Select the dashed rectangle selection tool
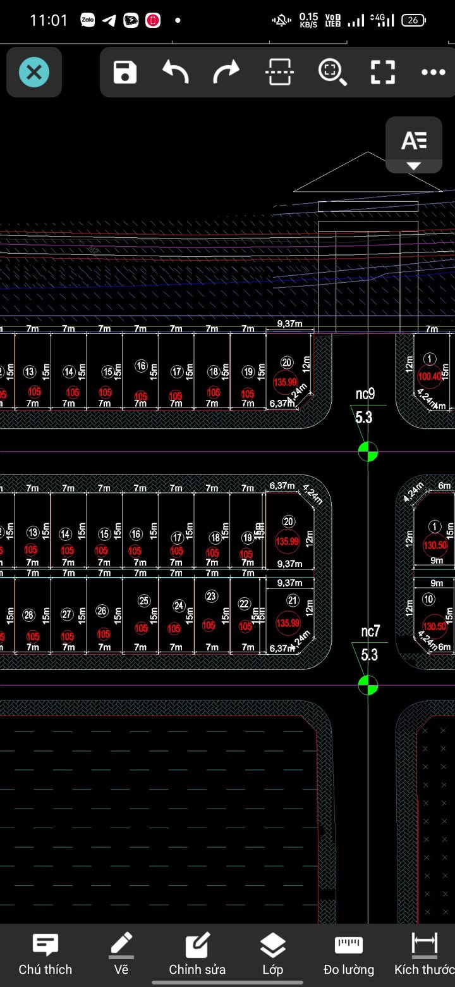This screenshot has width=455, height=987. 279,72
